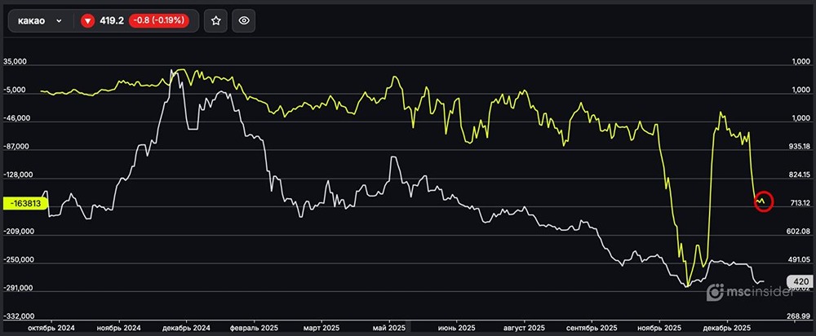This screenshot has height=336, width=816.
Task: Click the 713.12 right axis label
Action: tap(800, 203)
